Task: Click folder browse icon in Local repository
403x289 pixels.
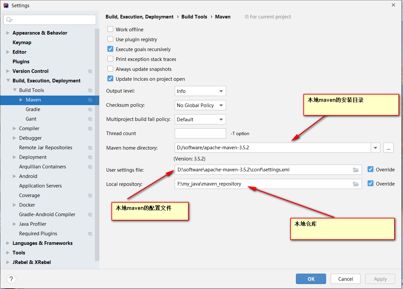Action: 356,184
